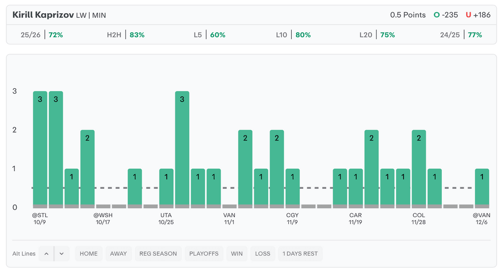The height and width of the screenshot is (273, 502).
Task: Click the Alt Lines up arrow
Action: [x=46, y=253]
